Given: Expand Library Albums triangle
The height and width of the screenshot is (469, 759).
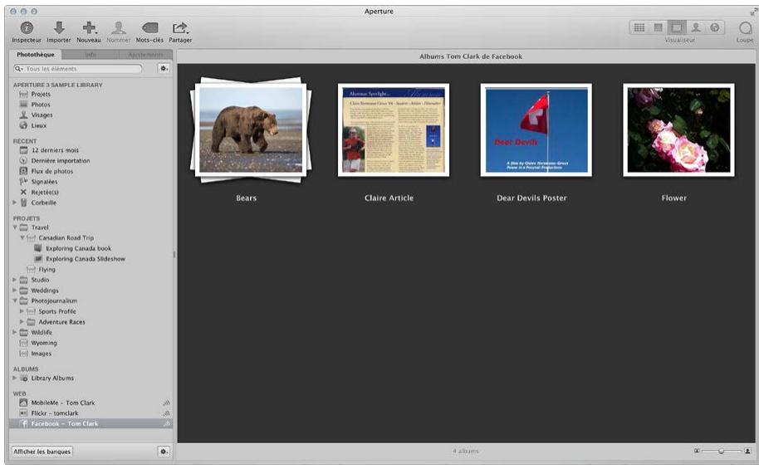Looking at the screenshot, I should pos(14,378).
